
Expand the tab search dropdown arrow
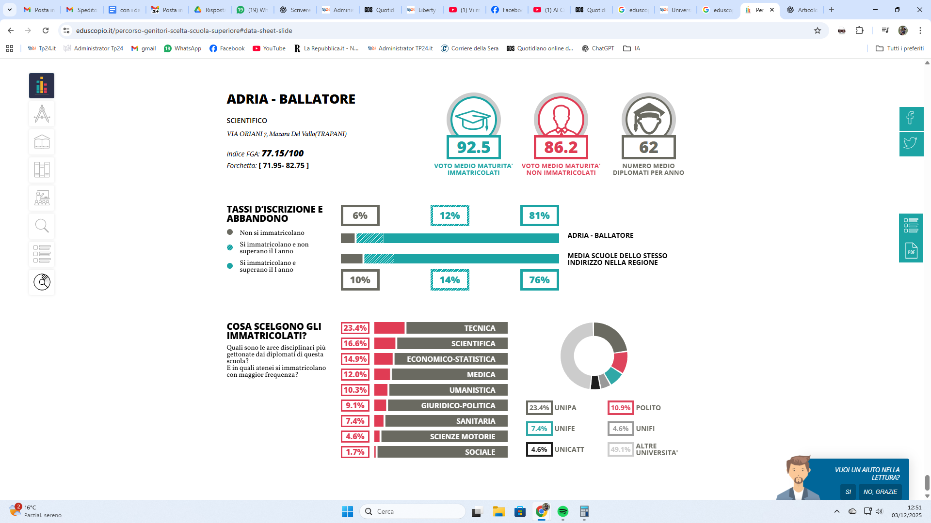(x=10, y=10)
